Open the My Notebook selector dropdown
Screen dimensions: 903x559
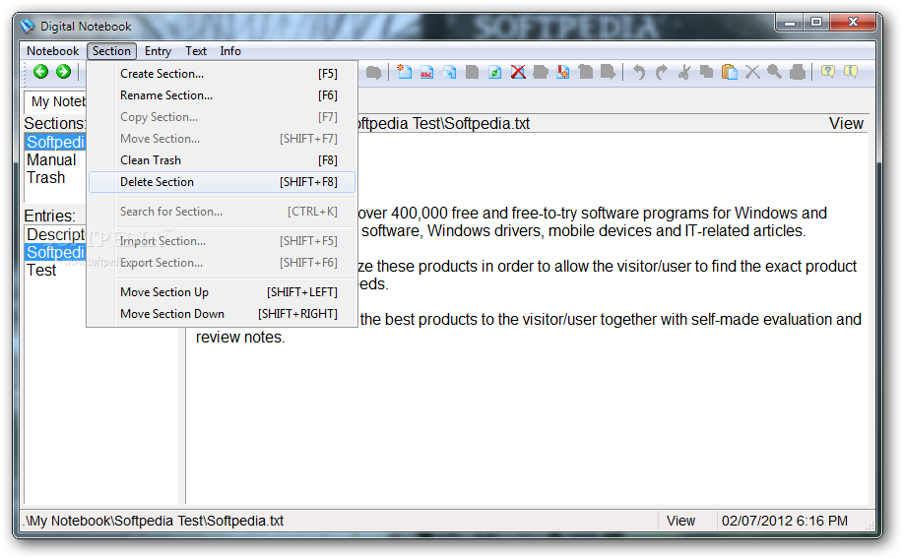point(55,102)
